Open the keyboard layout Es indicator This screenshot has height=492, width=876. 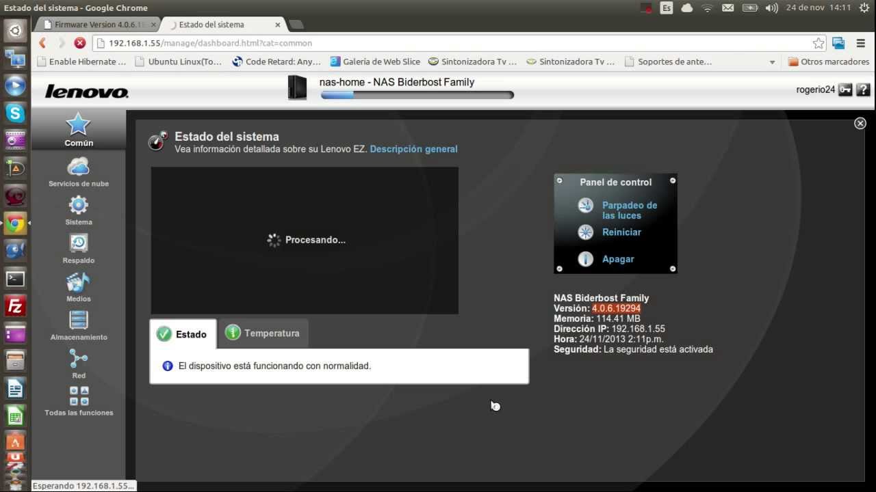[667, 8]
